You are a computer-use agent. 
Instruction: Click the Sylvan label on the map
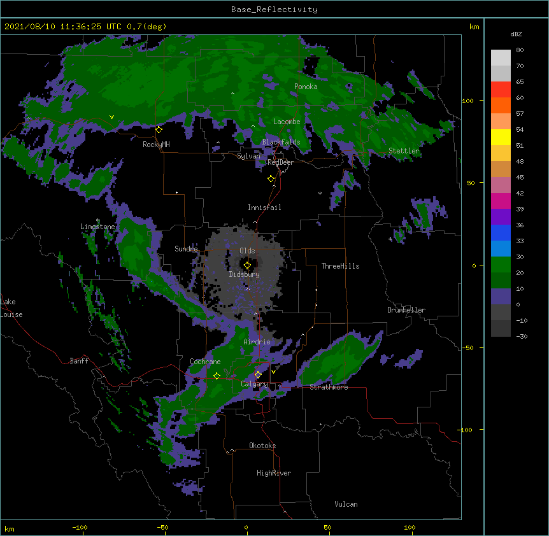248,156
